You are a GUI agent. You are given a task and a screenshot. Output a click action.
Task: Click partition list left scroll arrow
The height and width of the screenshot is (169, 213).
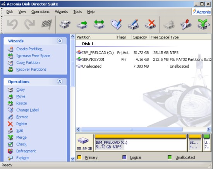78,129
